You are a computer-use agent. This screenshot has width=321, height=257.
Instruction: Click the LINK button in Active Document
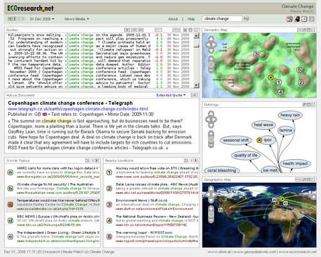(x=194, y=95)
